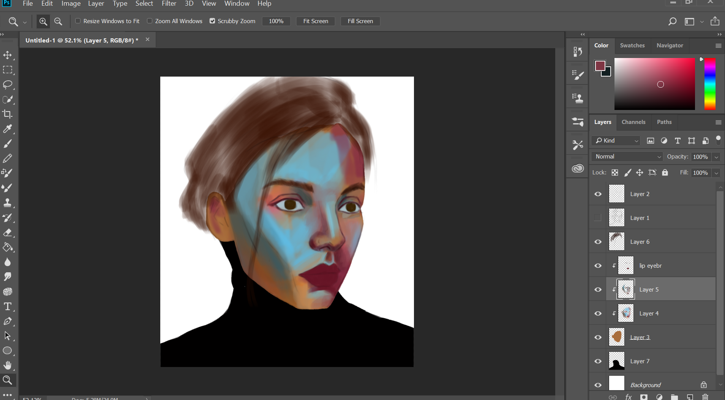Open the Color panel flyout menu
The width and height of the screenshot is (725, 400).
point(718,45)
